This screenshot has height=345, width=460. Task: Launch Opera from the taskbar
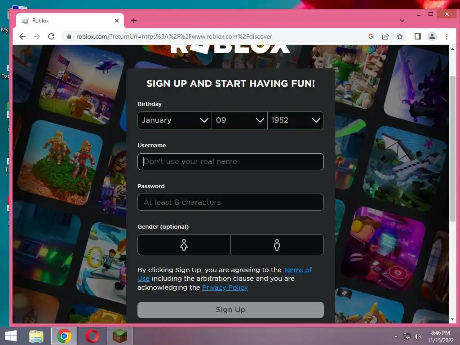(x=92, y=336)
